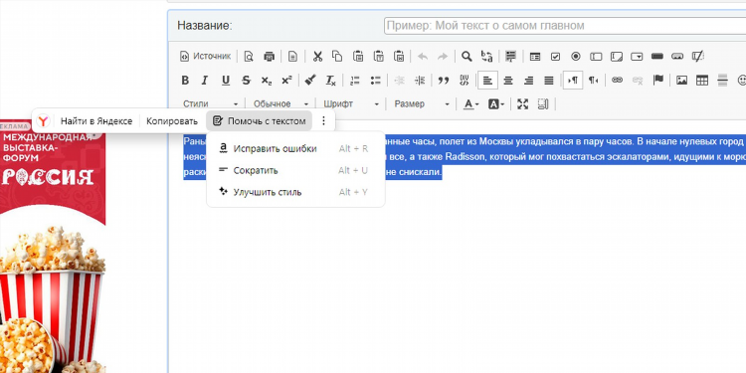Click the Print icon
746x373 pixels.
pyautogui.click(x=269, y=56)
